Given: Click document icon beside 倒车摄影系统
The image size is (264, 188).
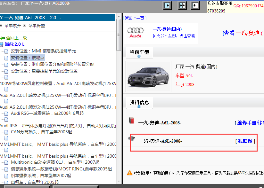Looking at the screenshot, I should [6, 176].
